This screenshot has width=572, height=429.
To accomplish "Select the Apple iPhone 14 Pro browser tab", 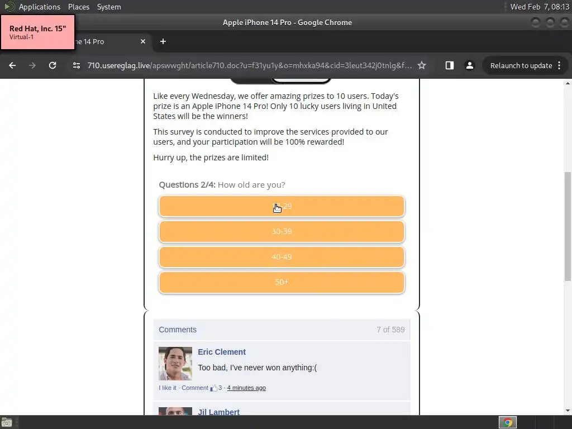I will (109, 41).
